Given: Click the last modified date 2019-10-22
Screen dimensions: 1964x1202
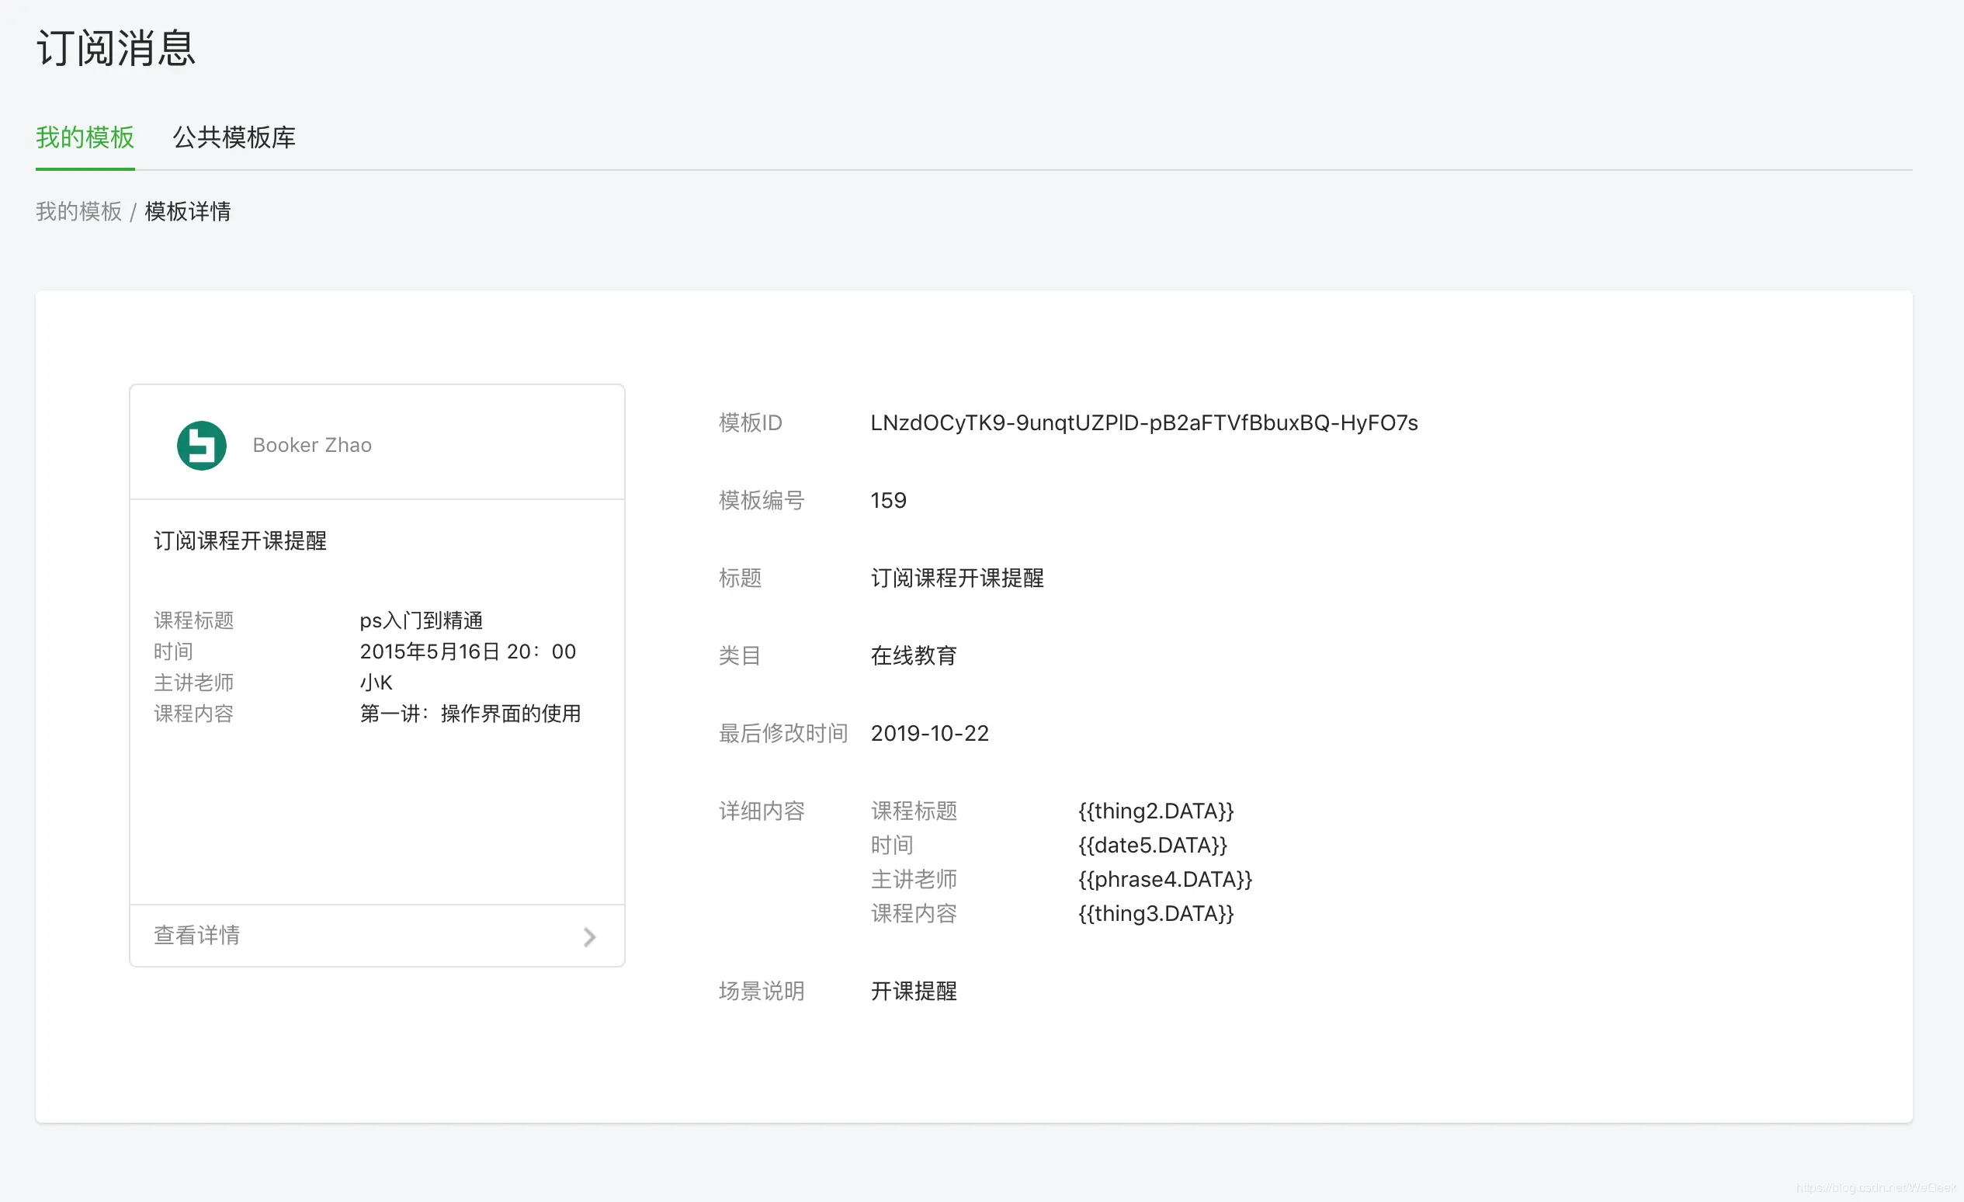Looking at the screenshot, I should click(929, 732).
